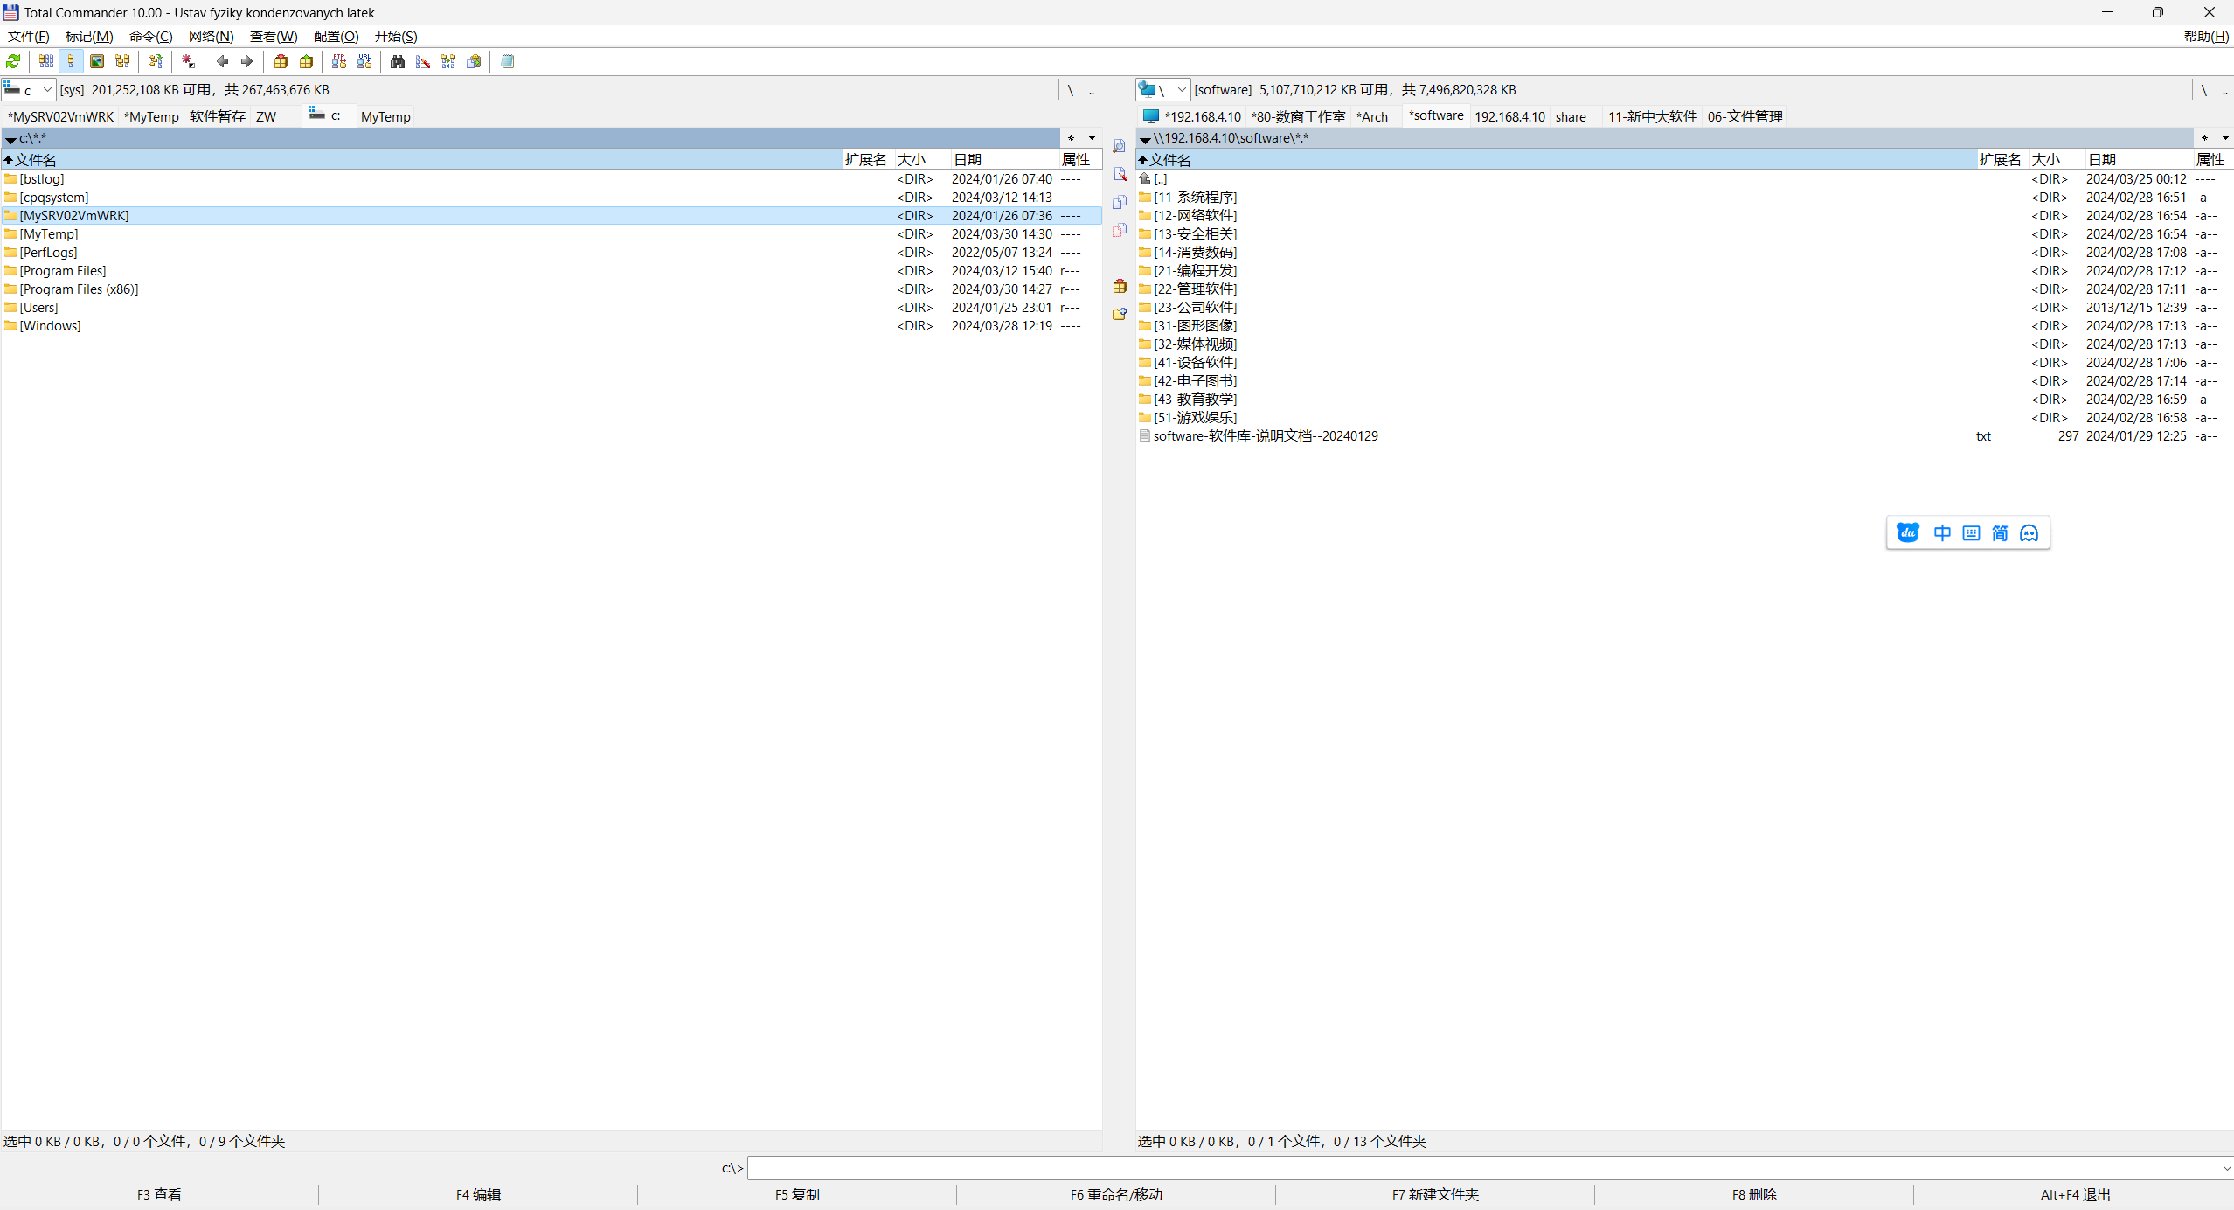Click the F5 复制 button
The height and width of the screenshot is (1210, 2234).
click(x=797, y=1194)
